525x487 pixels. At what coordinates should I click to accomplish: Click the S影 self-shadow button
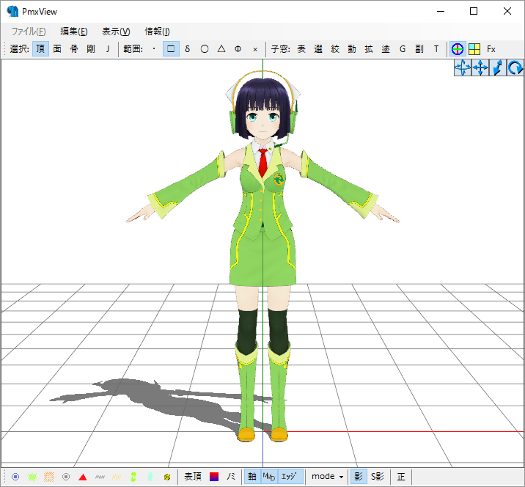click(x=378, y=477)
